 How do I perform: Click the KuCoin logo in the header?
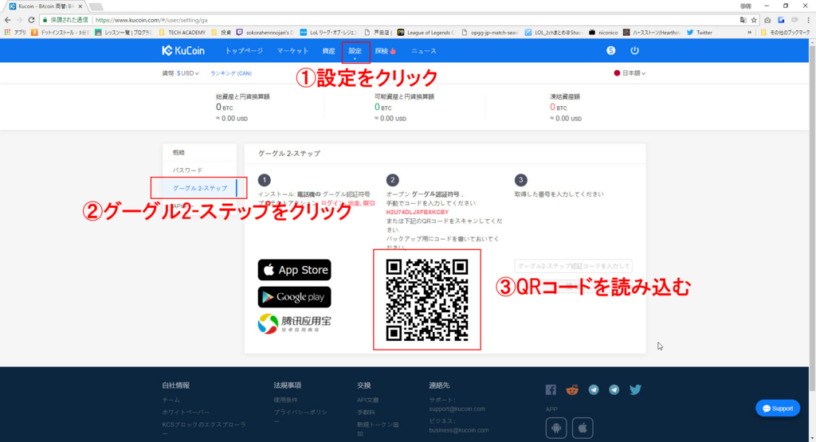point(183,50)
